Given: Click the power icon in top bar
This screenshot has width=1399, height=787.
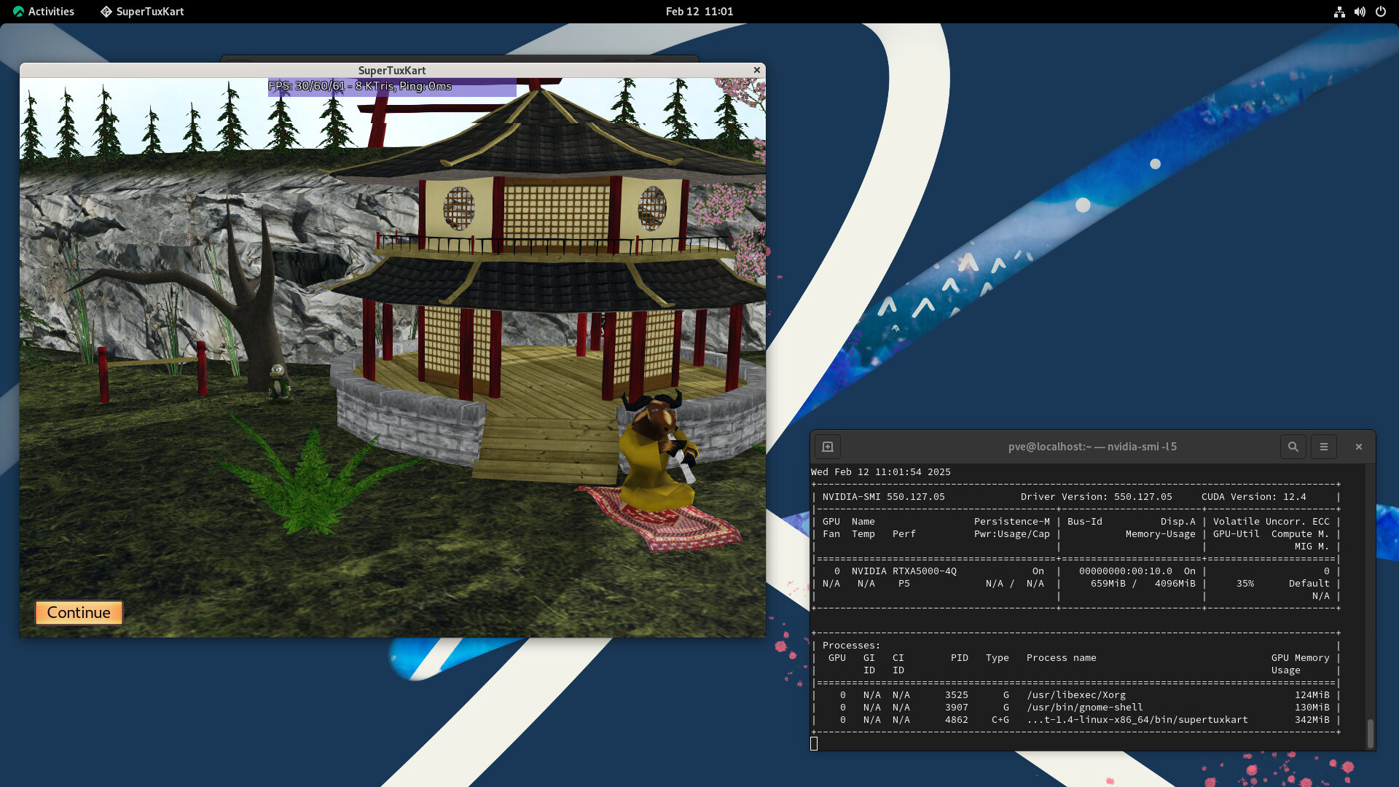Looking at the screenshot, I should pyautogui.click(x=1381, y=12).
